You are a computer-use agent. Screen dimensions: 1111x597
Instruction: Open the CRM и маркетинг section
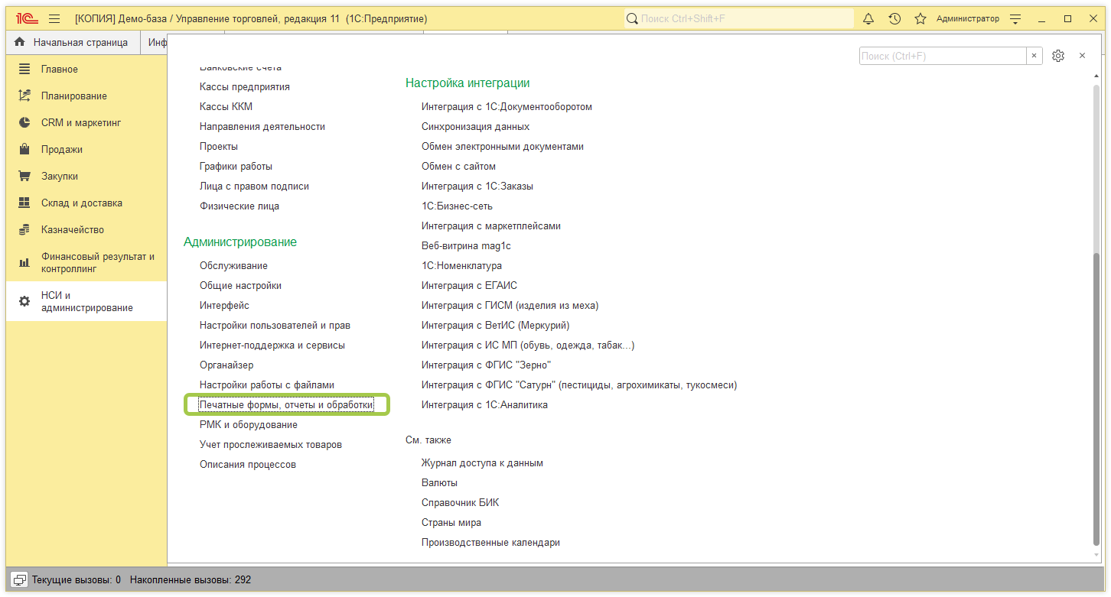point(80,123)
